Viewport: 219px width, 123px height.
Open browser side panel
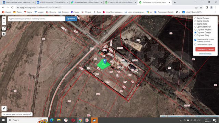207,8
